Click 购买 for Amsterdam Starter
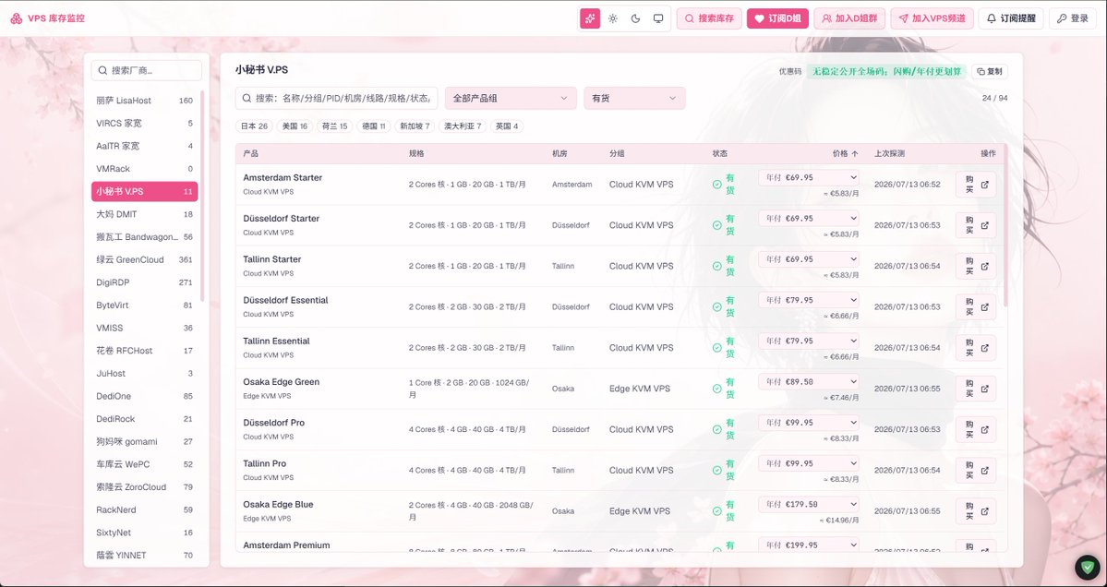 976,185
